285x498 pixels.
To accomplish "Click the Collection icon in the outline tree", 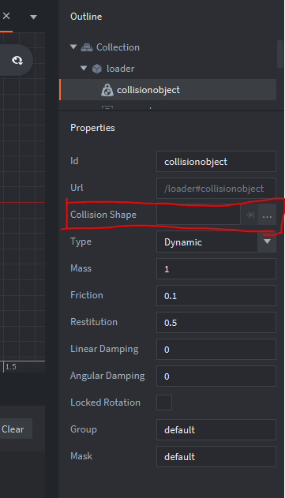I will (87, 47).
